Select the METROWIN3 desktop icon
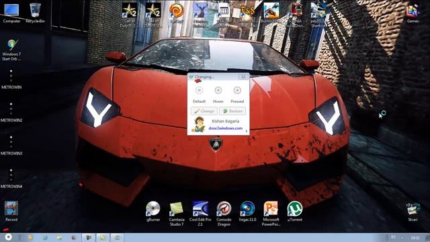 (11, 145)
